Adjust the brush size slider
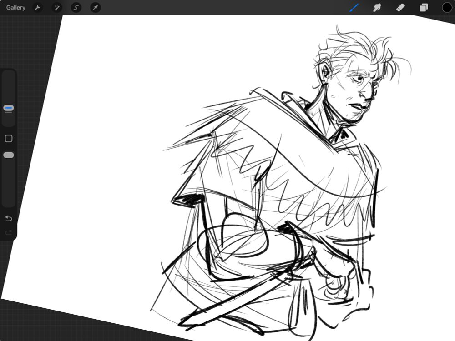The height and width of the screenshot is (341, 455). click(x=9, y=108)
